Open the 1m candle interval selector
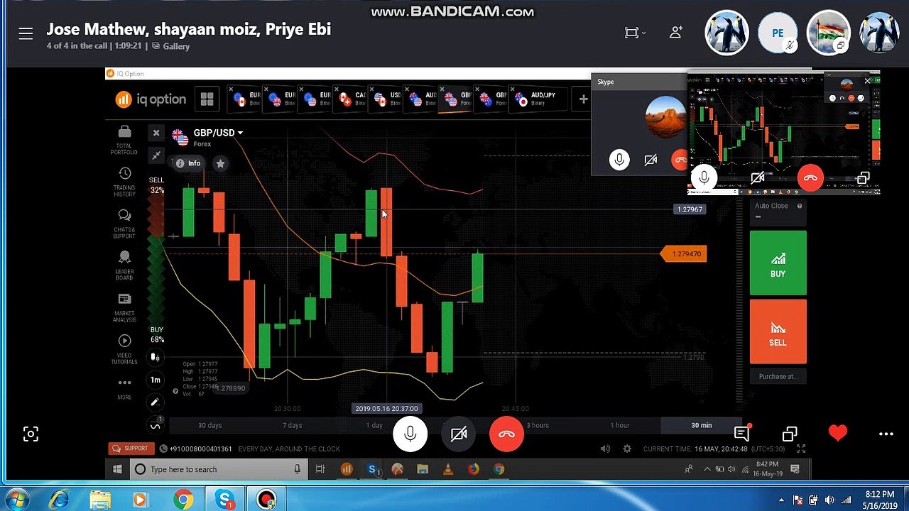 pos(156,380)
